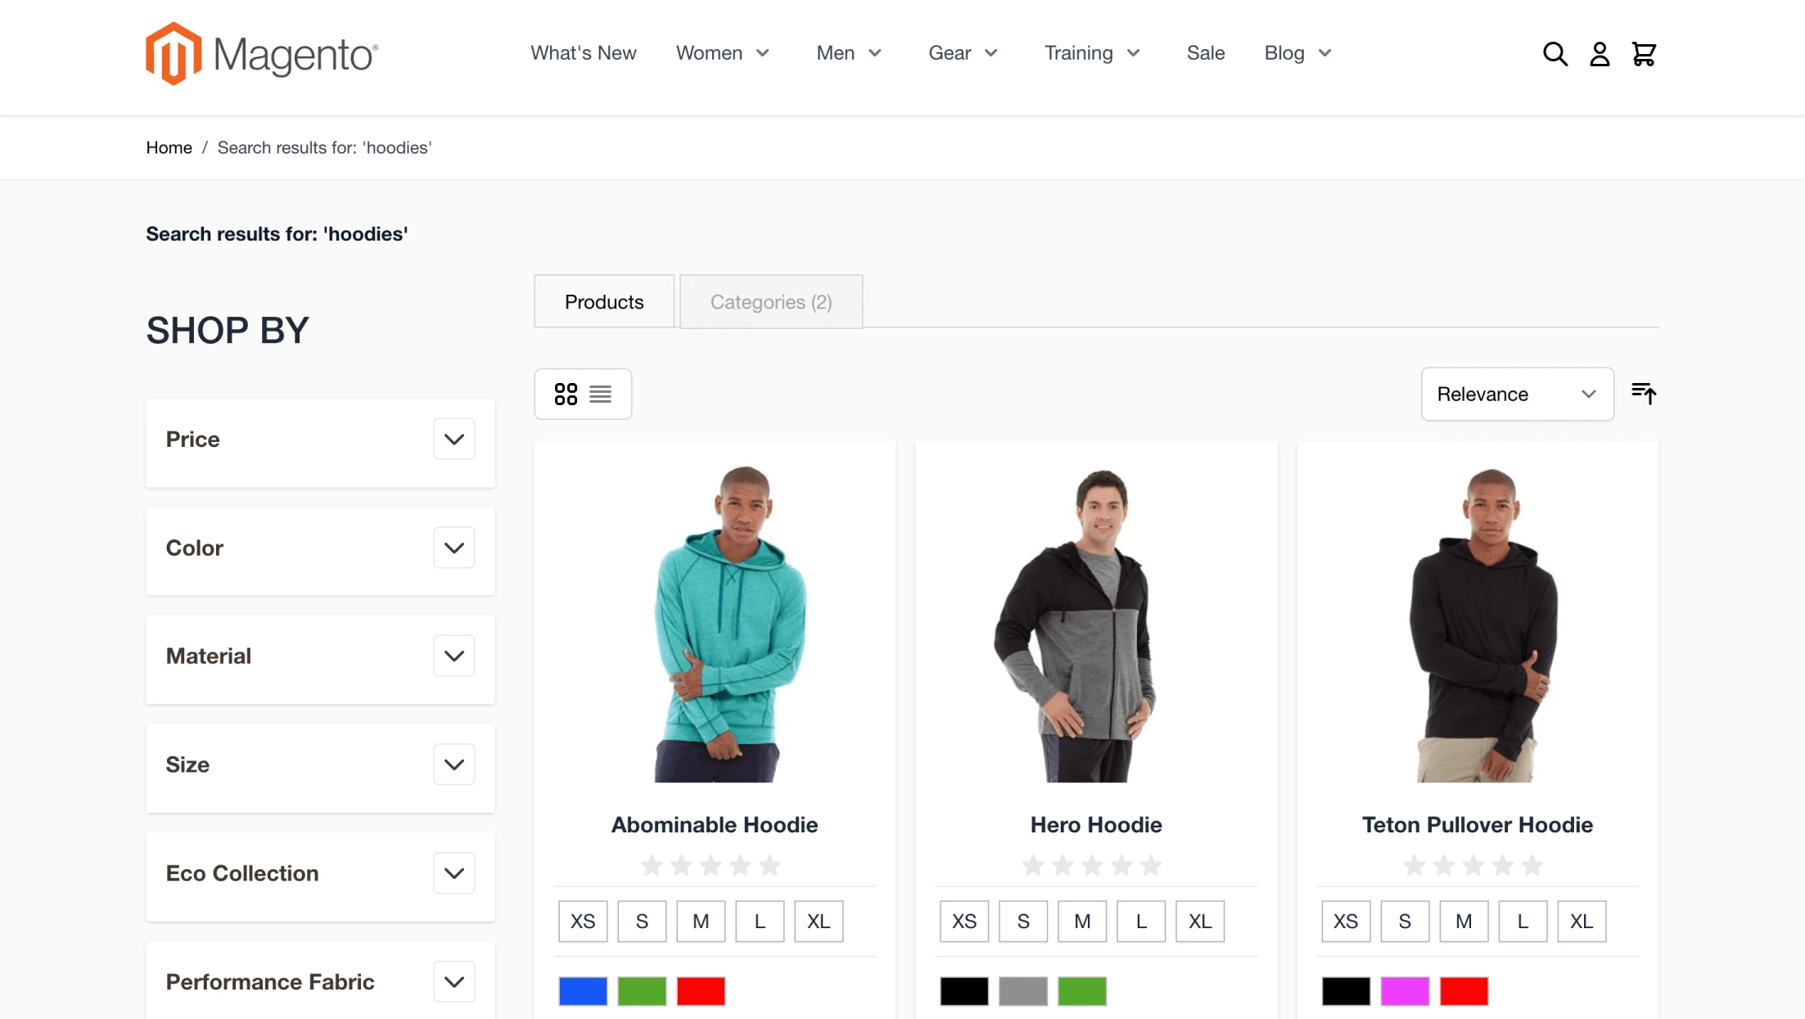Go to Home breadcrumb link

click(169, 147)
